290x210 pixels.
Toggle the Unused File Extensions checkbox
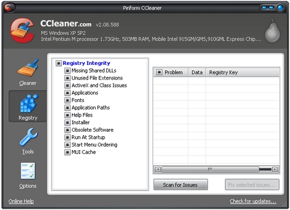(x=67, y=78)
